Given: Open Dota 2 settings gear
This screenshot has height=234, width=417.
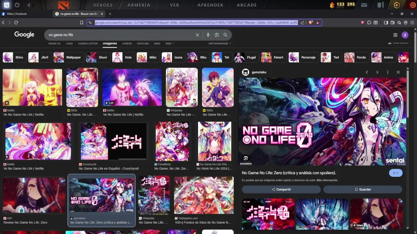Looking at the screenshot, I should pos(17,5).
